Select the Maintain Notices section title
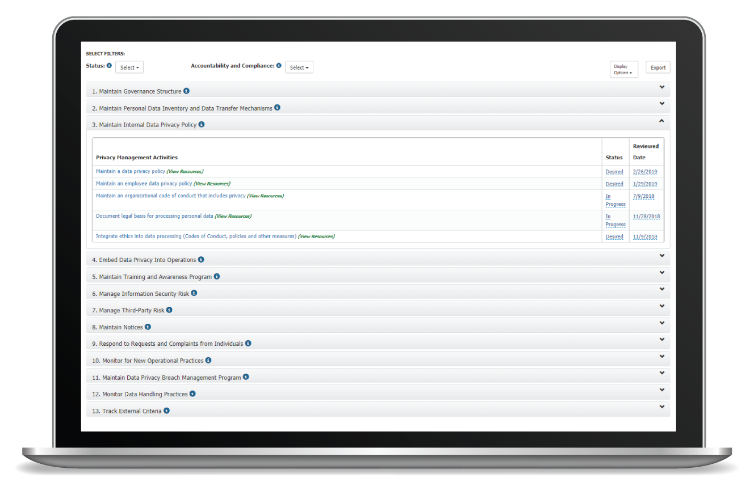Viewport: 754px width, 495px height. pyautogui.click(x=118, y=327)
